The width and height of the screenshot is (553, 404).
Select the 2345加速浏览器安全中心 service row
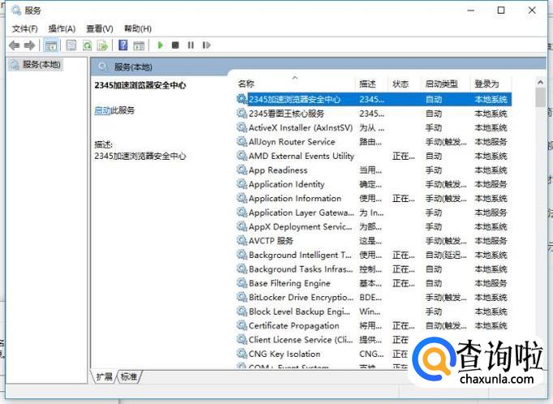[x=374, y=99]
